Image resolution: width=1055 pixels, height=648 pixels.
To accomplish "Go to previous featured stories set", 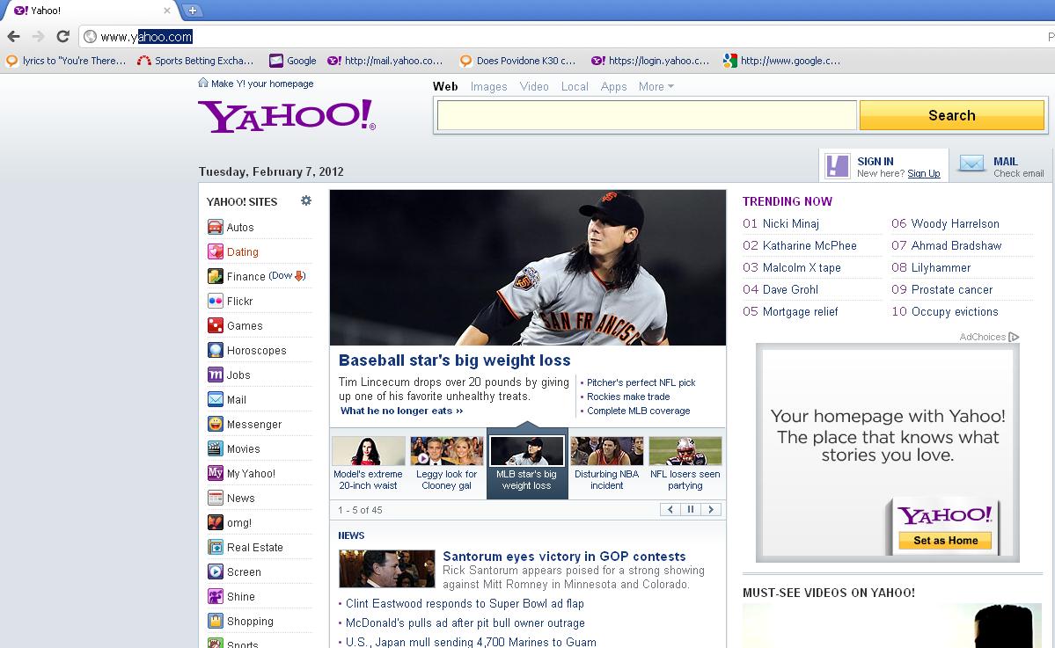I will pos(670,510).
